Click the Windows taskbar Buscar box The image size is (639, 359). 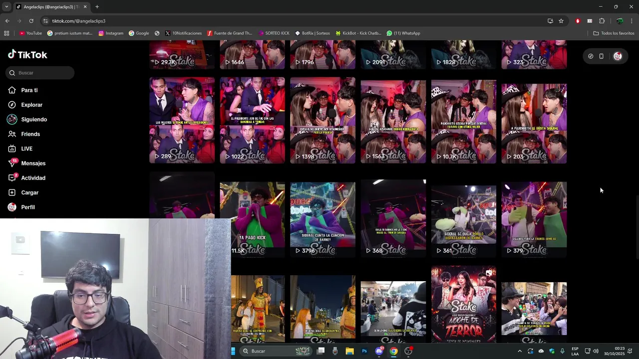(276, 351)
